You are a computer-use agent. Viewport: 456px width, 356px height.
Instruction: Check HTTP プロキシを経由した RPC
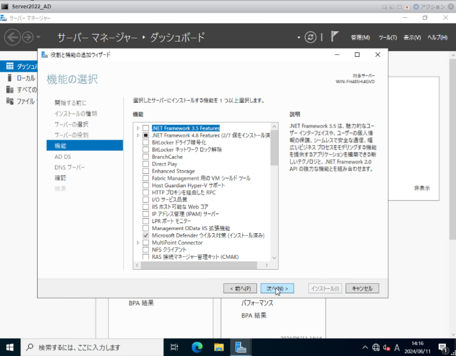pyautogui.click(x=146, y=192)
